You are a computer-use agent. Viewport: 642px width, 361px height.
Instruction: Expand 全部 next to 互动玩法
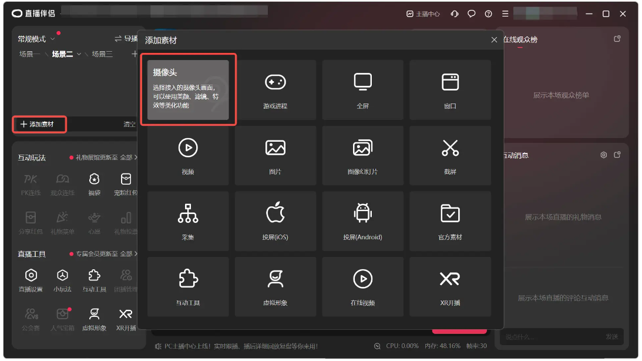(129, 158)
